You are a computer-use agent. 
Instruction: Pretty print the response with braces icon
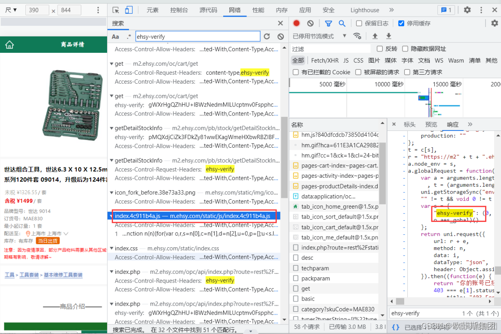(x=395, y=327)
